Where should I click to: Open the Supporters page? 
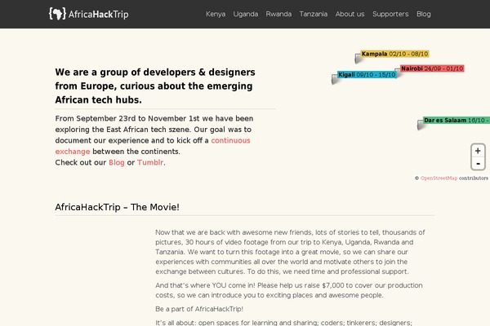[390, 14]
